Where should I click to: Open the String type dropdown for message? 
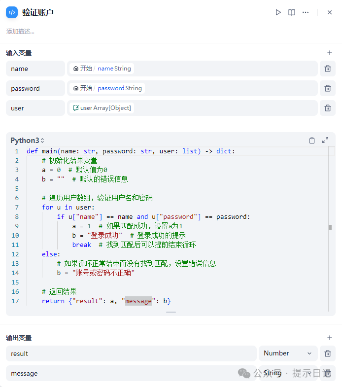tap(288, 373)
